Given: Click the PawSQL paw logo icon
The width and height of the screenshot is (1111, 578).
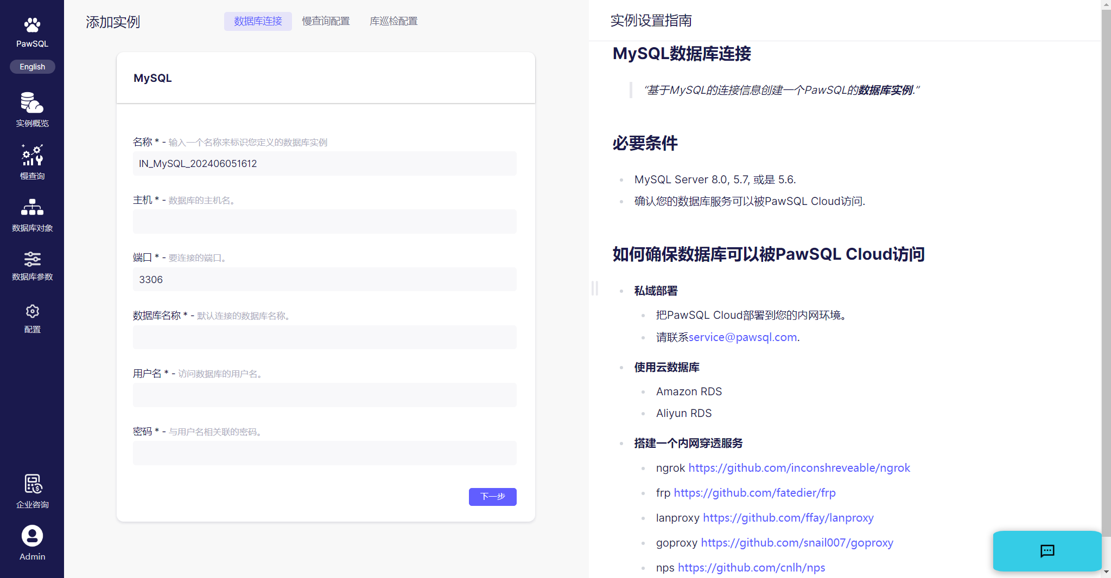Looking at the screenshot, I should pos(32,25).
